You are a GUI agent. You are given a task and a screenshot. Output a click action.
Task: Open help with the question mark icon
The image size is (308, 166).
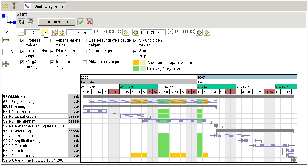pos(14,6)
